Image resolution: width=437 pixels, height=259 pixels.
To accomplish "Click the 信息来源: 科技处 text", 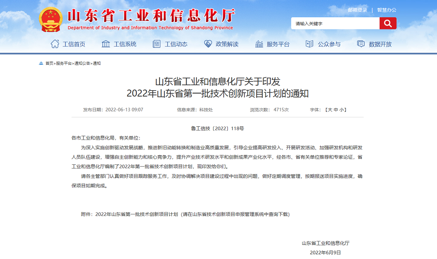I will click(195, 110).
